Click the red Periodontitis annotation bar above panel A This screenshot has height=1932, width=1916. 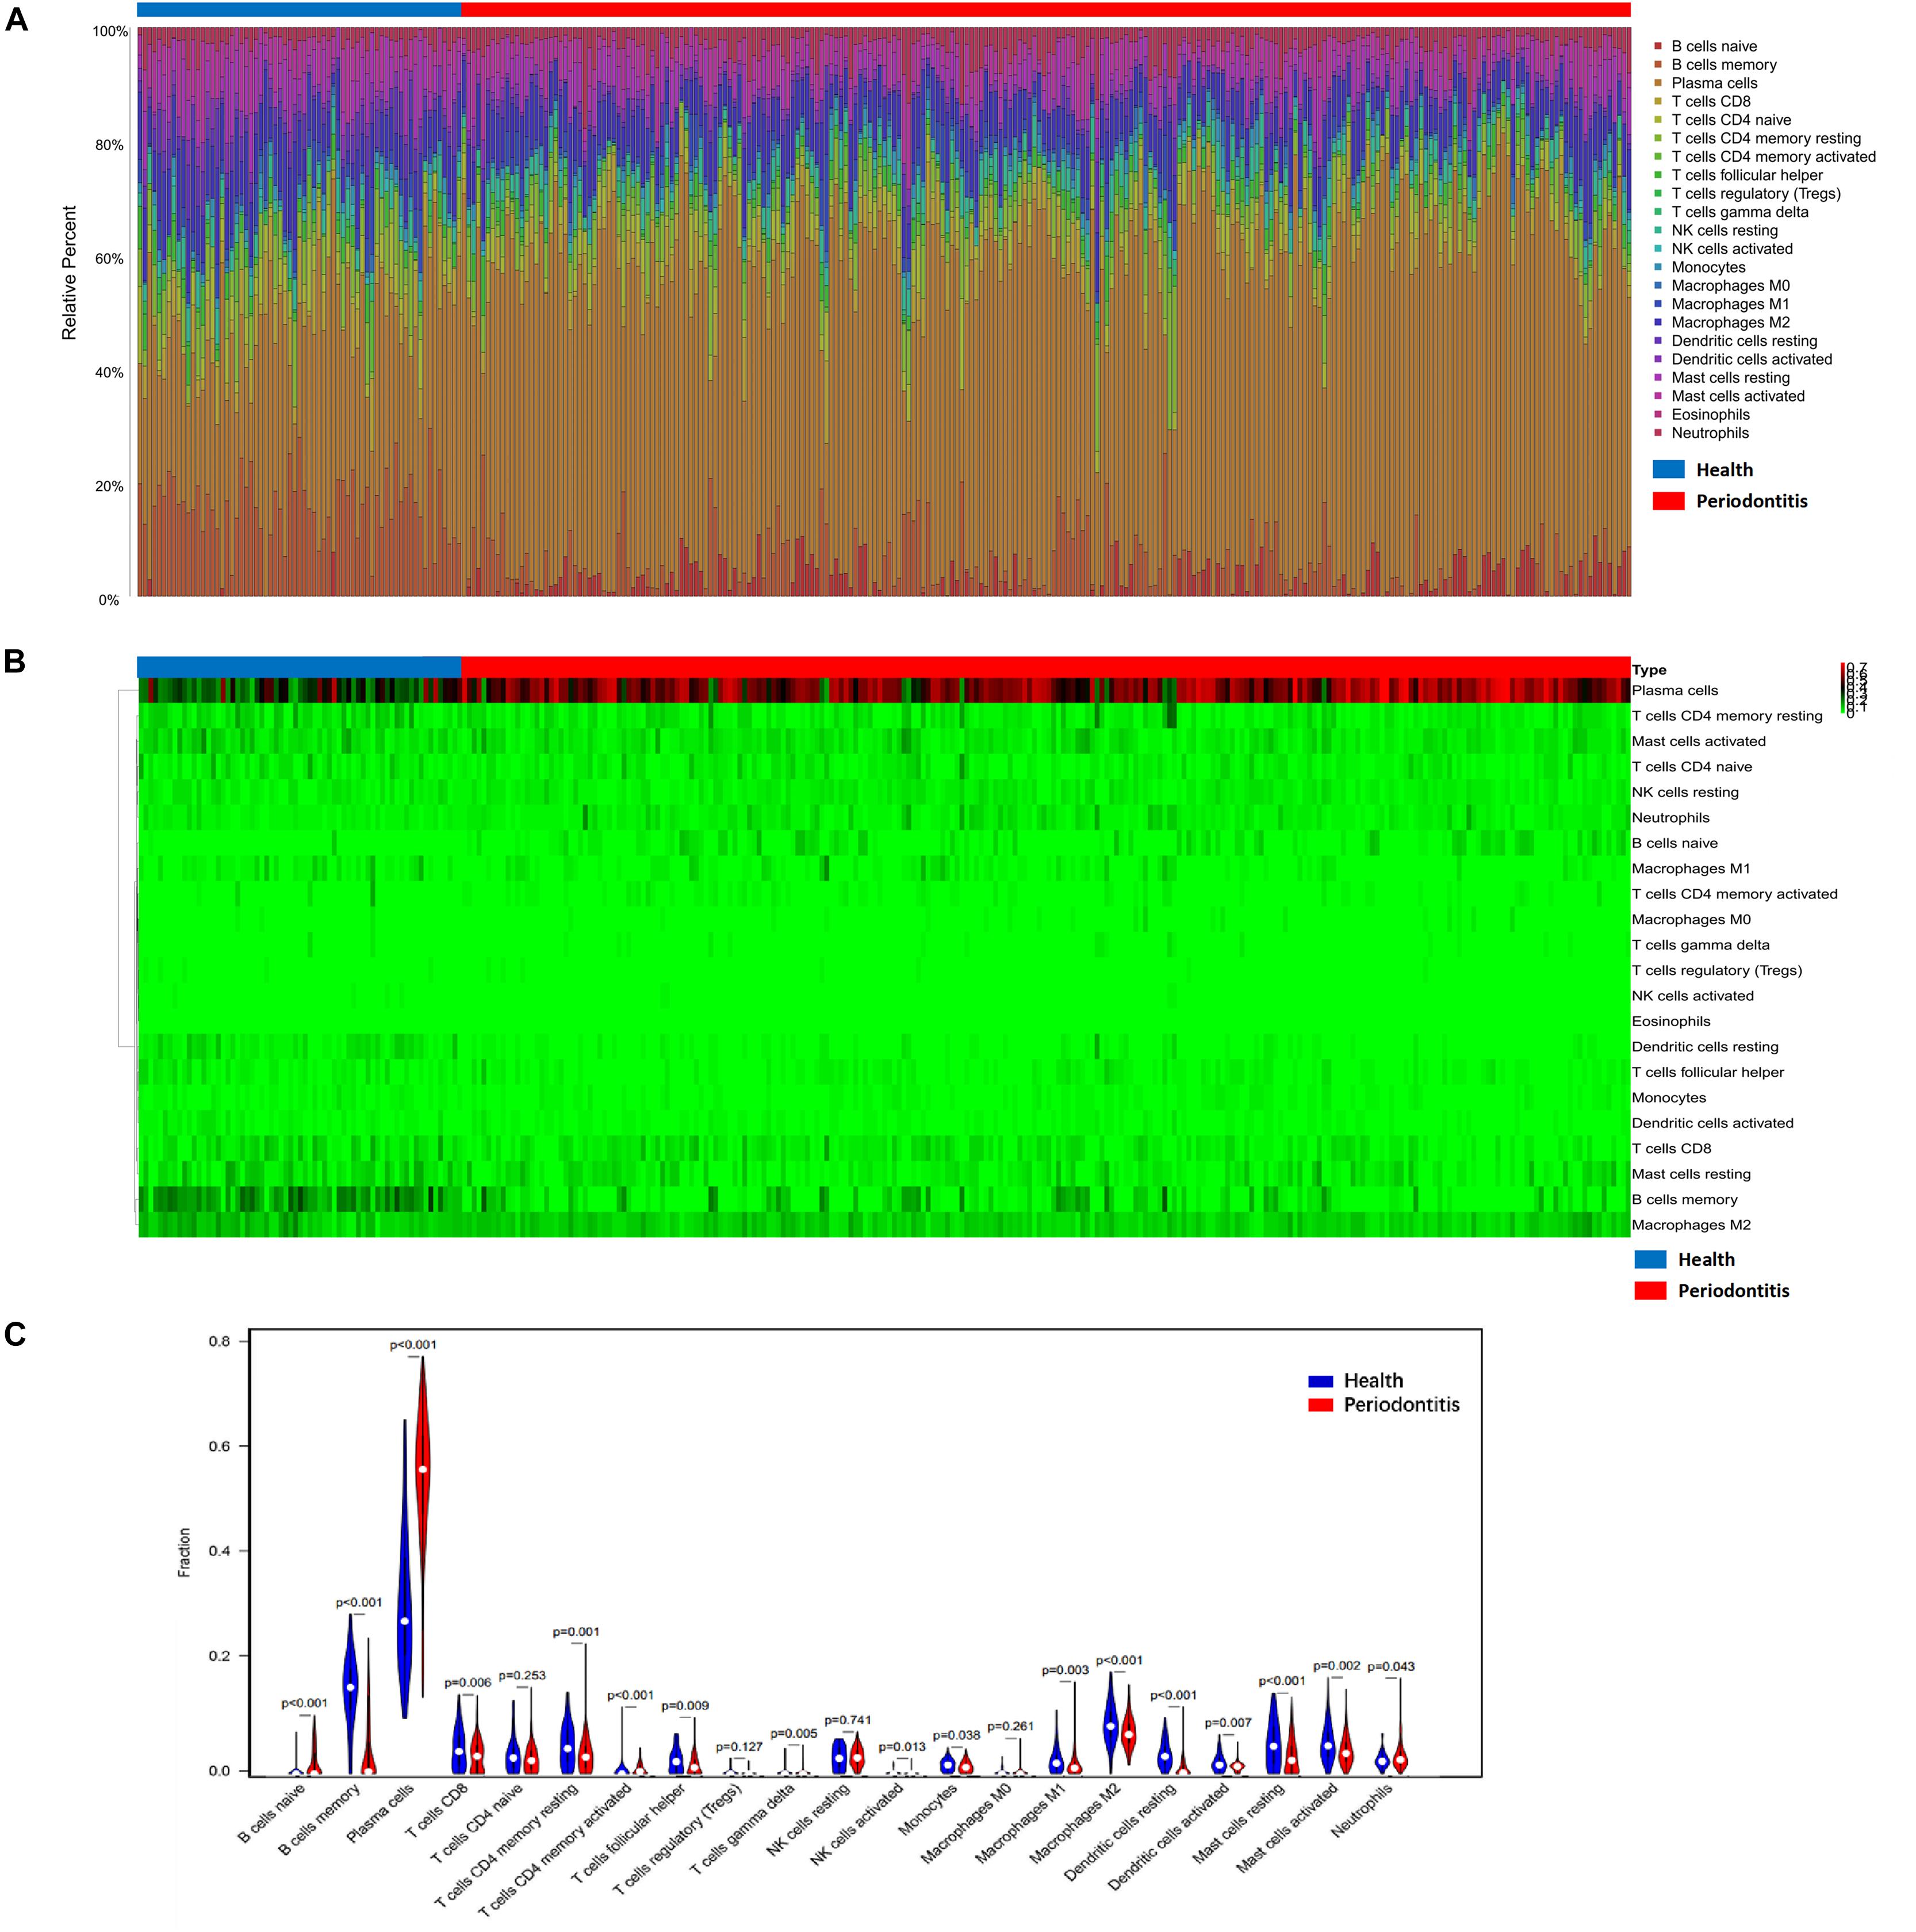tap(1046, 9)
